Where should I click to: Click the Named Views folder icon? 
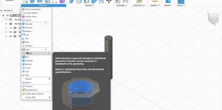point(11,24)
